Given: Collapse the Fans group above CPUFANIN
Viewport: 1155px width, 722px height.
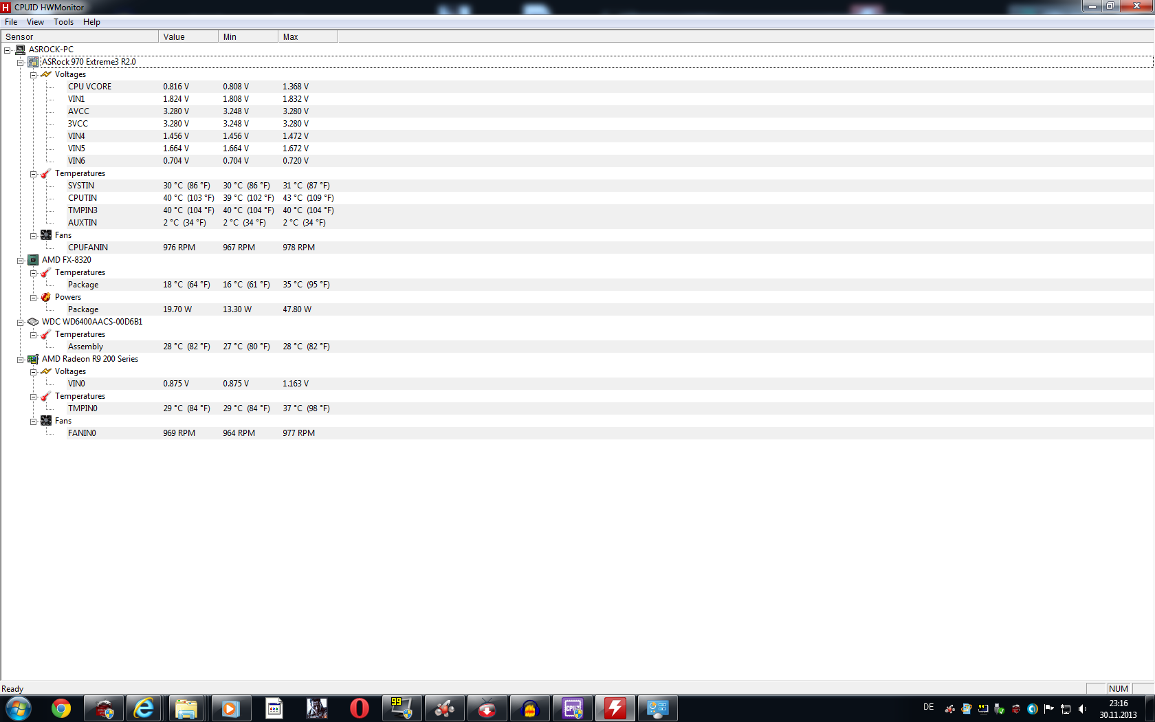Looking at the screenshot, I should (x=33, y=235).
